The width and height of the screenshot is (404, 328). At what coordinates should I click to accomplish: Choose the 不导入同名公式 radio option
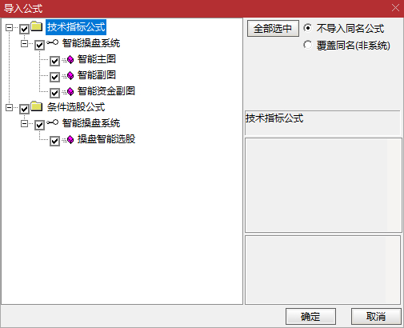[x=307, y=28]
